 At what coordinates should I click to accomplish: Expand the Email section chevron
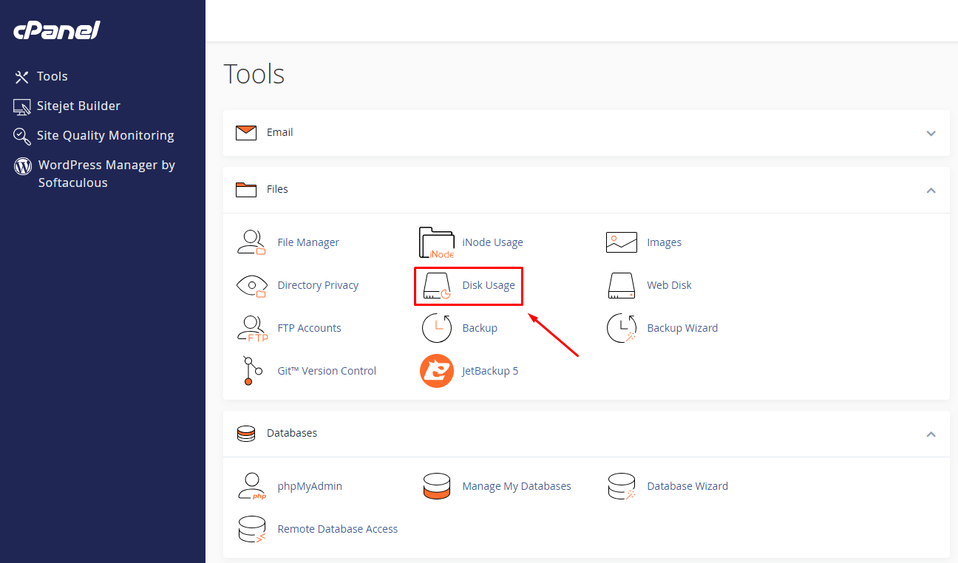pyautogui.click(x=931, y=133)
